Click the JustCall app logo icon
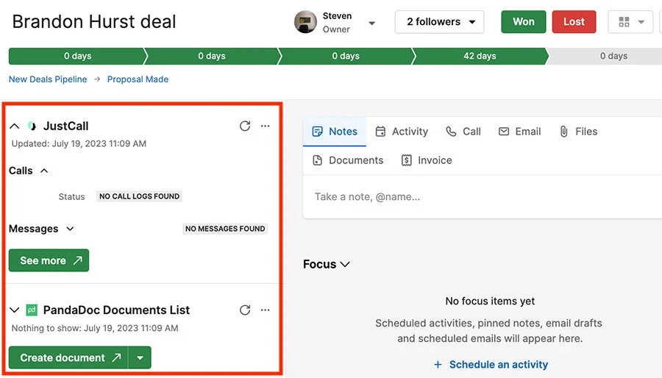662x378 pixels. pyautogui.click(x=32, y=126)
